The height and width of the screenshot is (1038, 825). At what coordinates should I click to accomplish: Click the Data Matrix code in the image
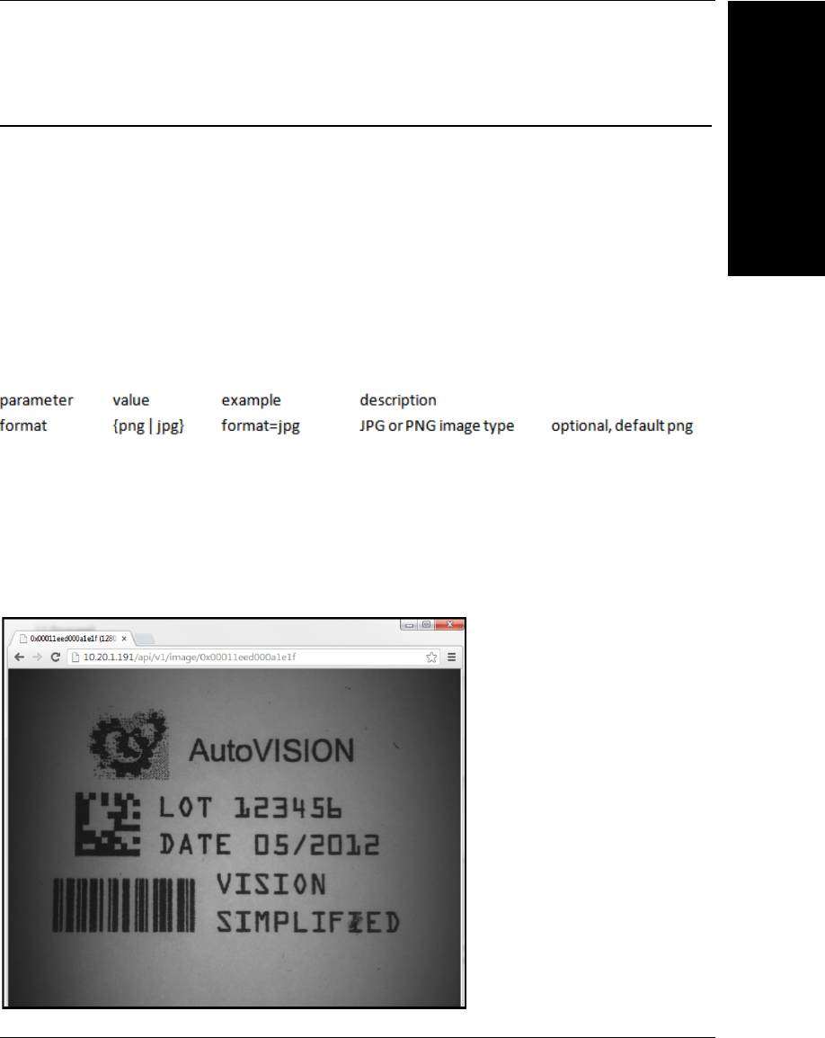coord(108,825)
